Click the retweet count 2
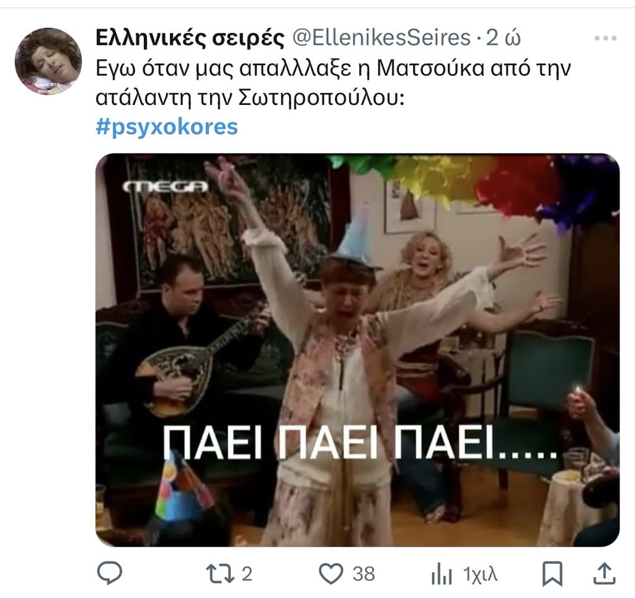 click(247, 574)
